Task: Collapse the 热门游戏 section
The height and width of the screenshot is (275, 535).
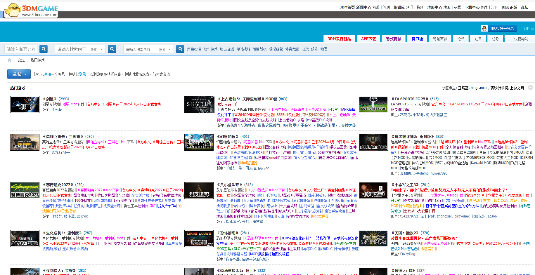Action: (x=530, y=88)
